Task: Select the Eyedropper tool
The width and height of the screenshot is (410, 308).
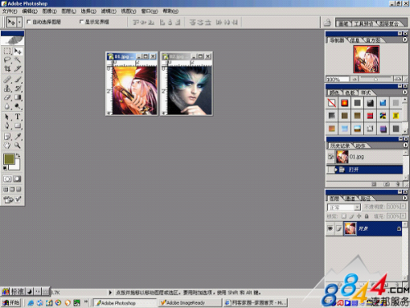Action: pos(17,136)
